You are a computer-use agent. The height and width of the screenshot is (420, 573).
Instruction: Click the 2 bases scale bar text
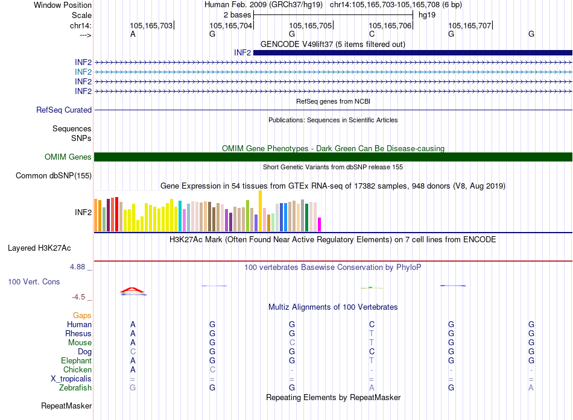coord(237,15)
